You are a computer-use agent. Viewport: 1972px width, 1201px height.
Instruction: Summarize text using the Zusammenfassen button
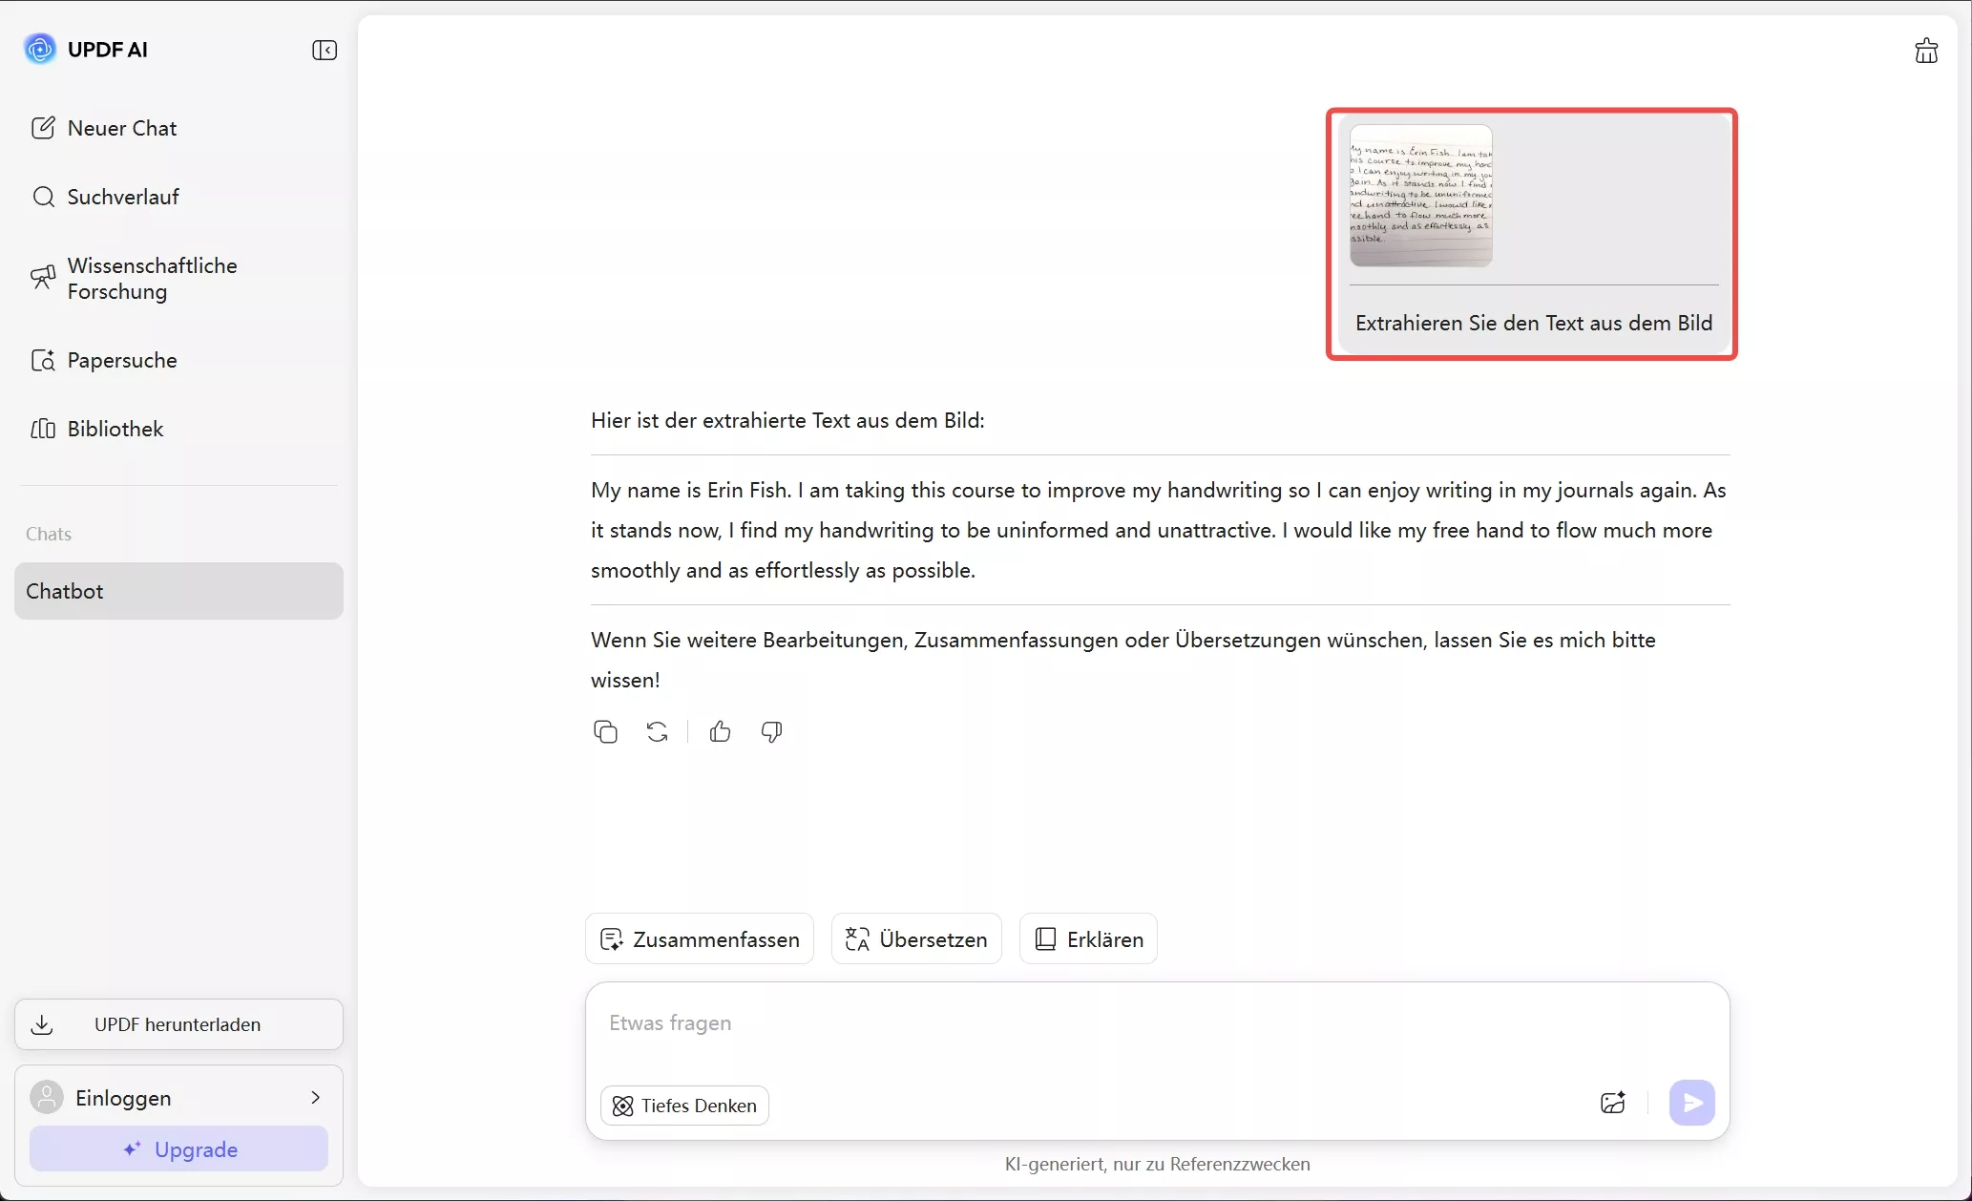click(699, 938)
